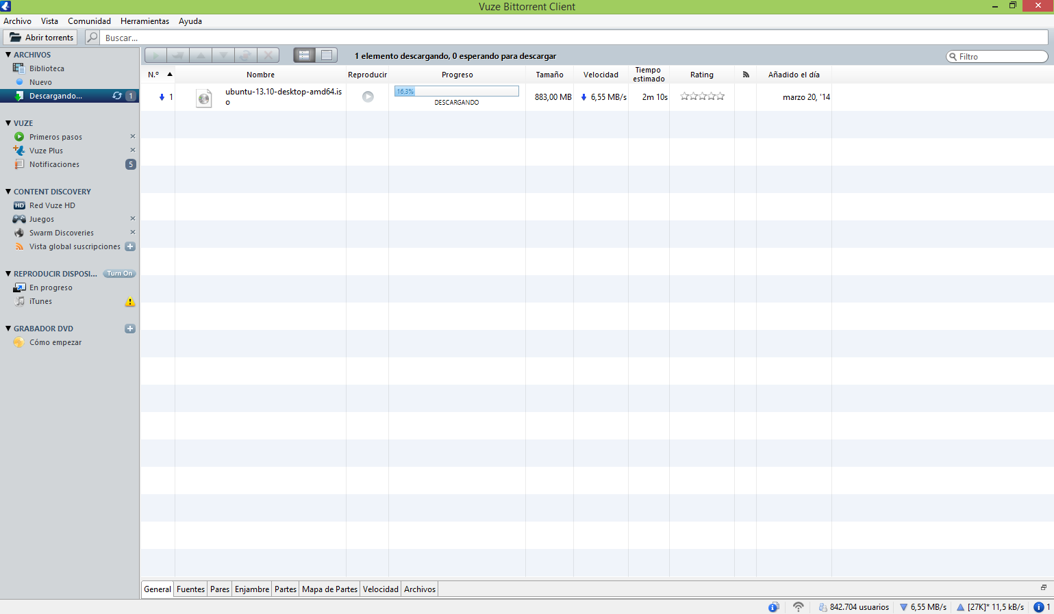
Task: Click Turn On for Reproducir Dispositivos
Action: [x=120, y=274]
